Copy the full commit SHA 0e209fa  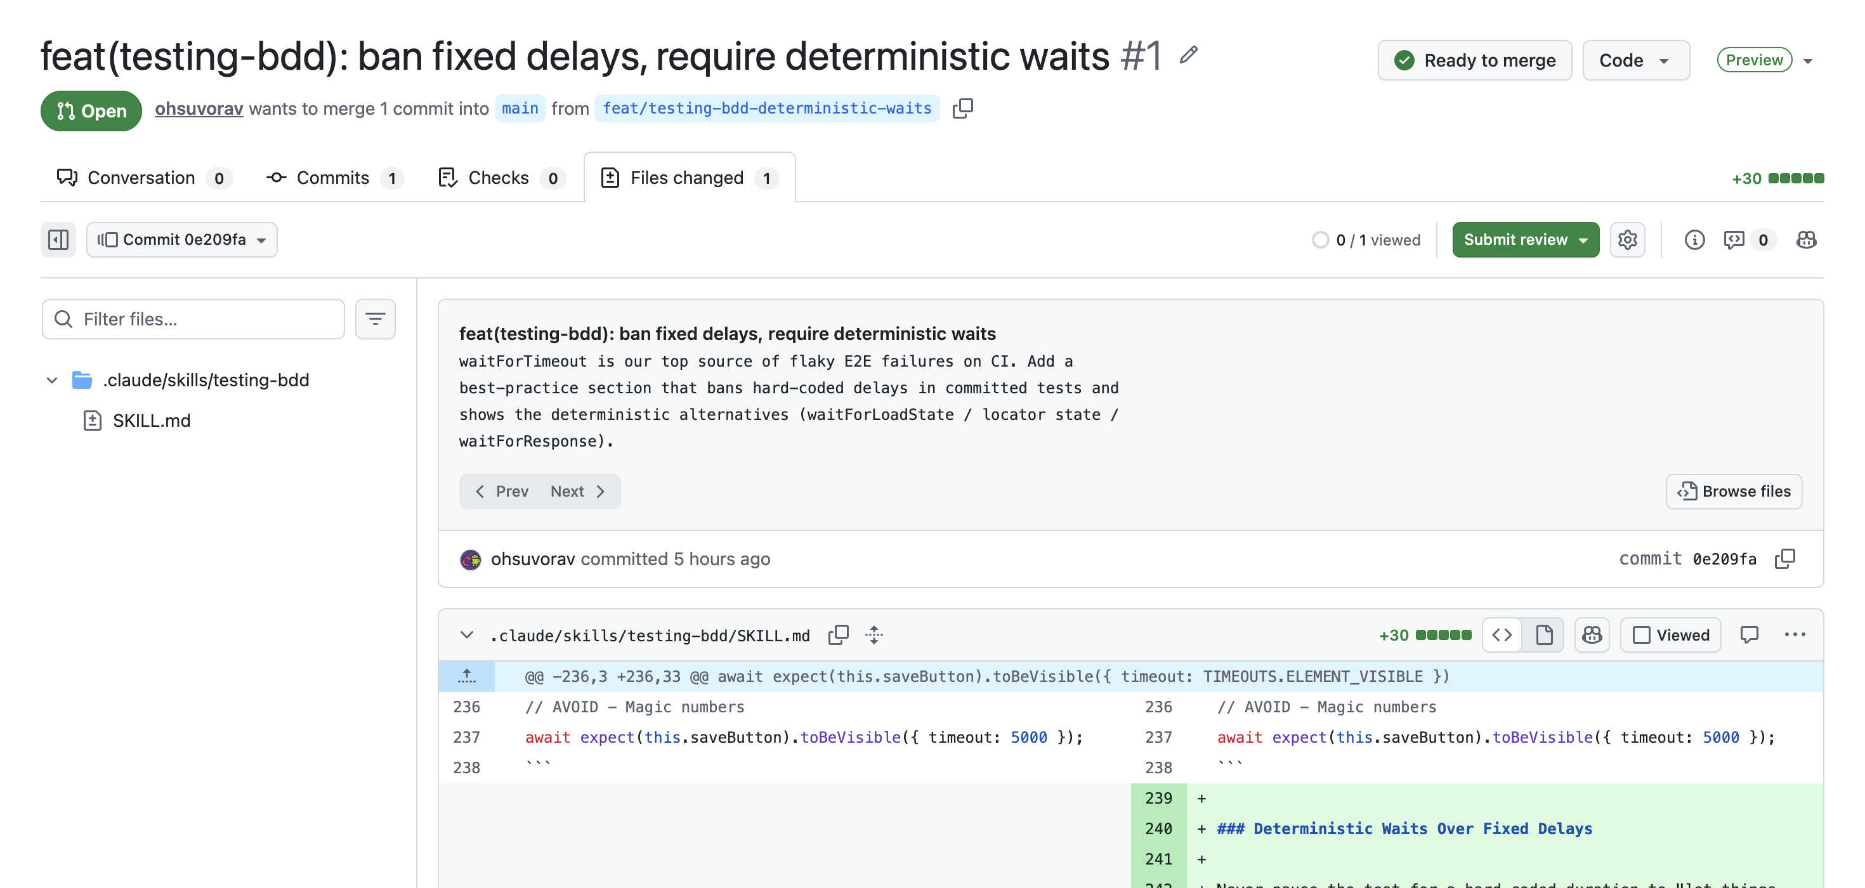1784,559
